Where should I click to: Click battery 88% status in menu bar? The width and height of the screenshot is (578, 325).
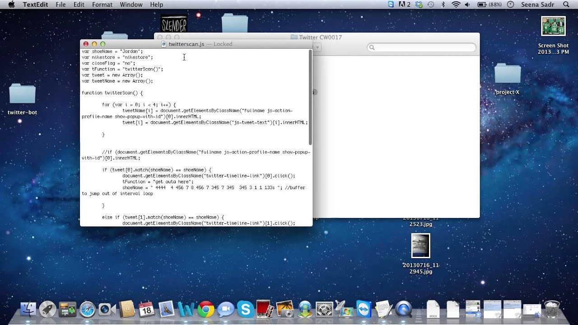point(490,5)
